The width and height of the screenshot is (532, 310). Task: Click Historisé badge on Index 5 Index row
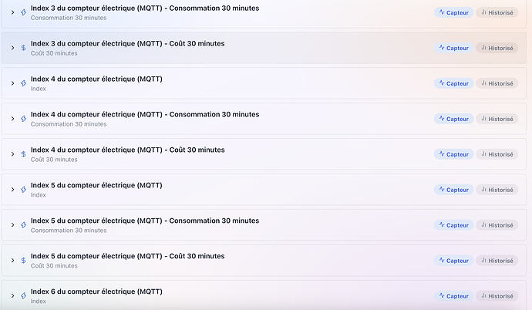(497, 190)
